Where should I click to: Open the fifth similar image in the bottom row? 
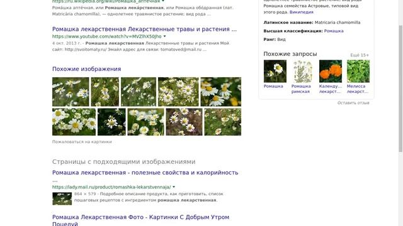[223, 122]
